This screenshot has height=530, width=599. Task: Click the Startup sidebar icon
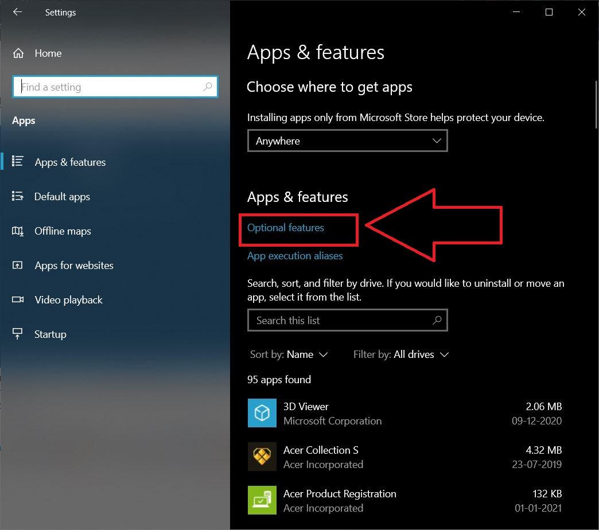click(x=18, y=334)
